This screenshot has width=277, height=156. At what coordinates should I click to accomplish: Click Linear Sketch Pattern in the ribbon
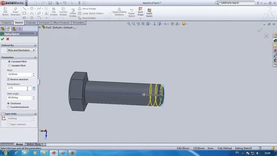(91, 13)
